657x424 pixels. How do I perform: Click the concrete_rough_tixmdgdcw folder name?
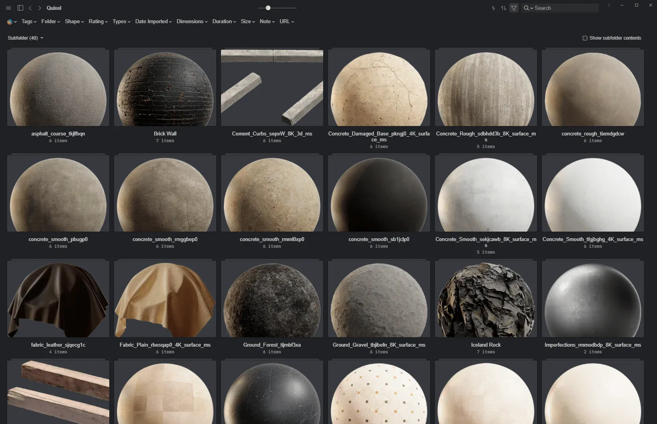click(593, 134)
